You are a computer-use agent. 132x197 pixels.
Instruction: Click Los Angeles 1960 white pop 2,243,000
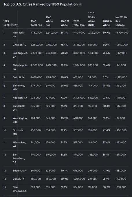click(x=52, y=53)
